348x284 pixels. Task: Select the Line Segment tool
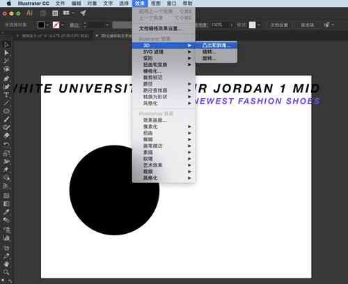[x=6, y=102]
